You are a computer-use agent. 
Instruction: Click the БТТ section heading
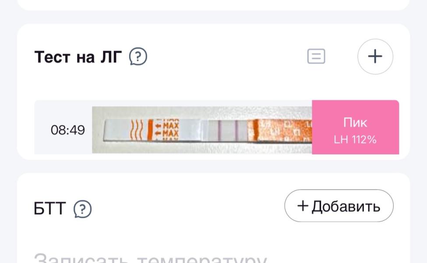point(49,209)
